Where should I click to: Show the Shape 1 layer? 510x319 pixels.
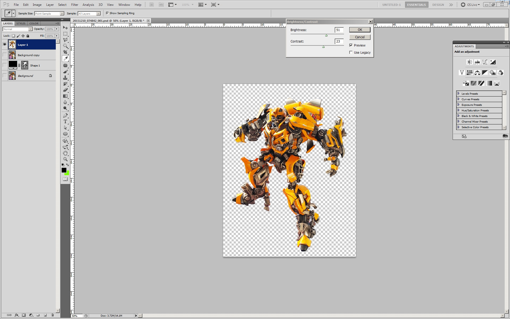(x=5, y=65)
